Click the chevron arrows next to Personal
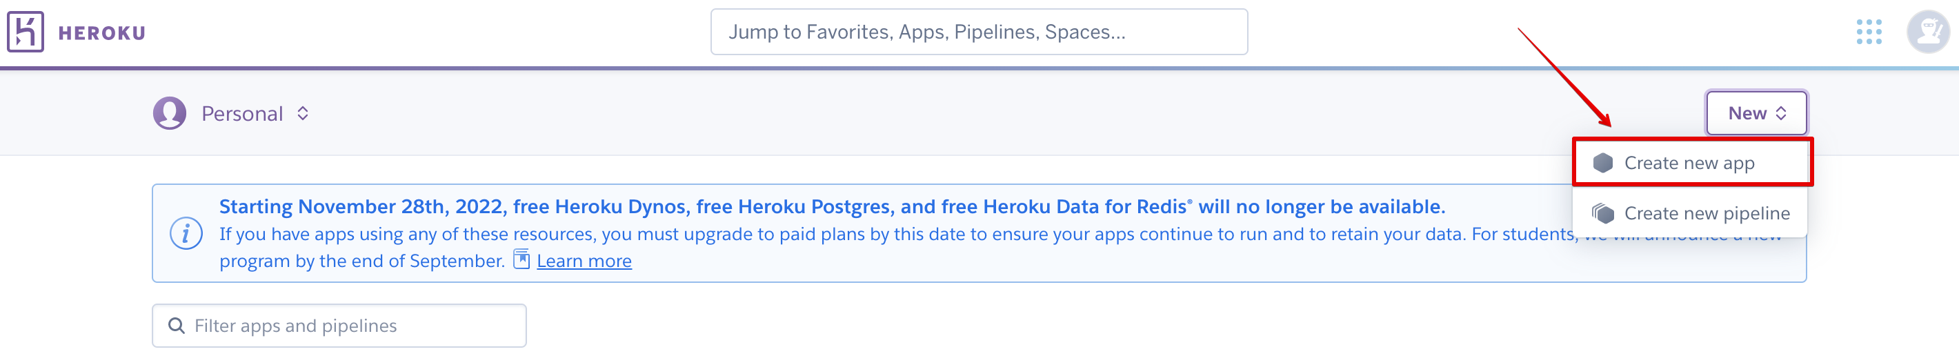The image size is (1959, 356). pyautogui.click(x=303, y=113)
